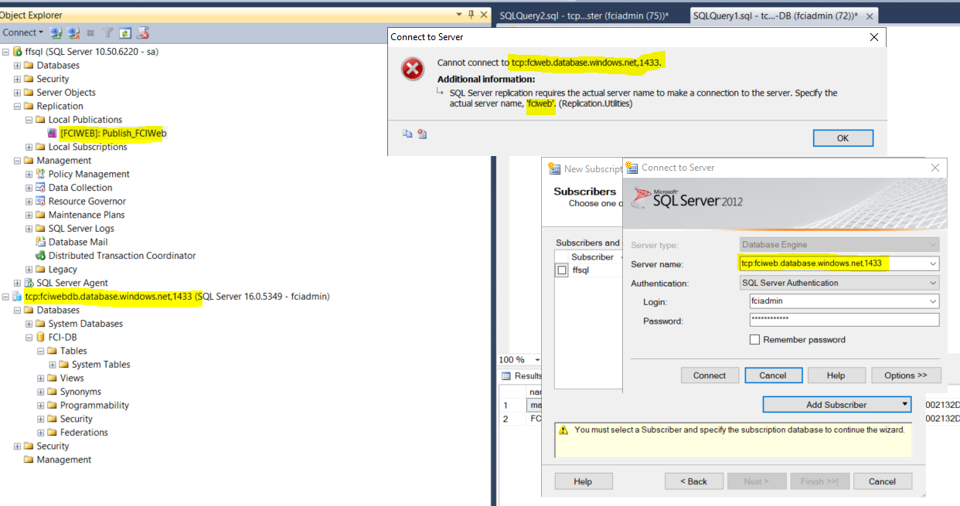Click the SQL Server Agent icon
This screenshot has height=506, width=960.
coord(29,283)
